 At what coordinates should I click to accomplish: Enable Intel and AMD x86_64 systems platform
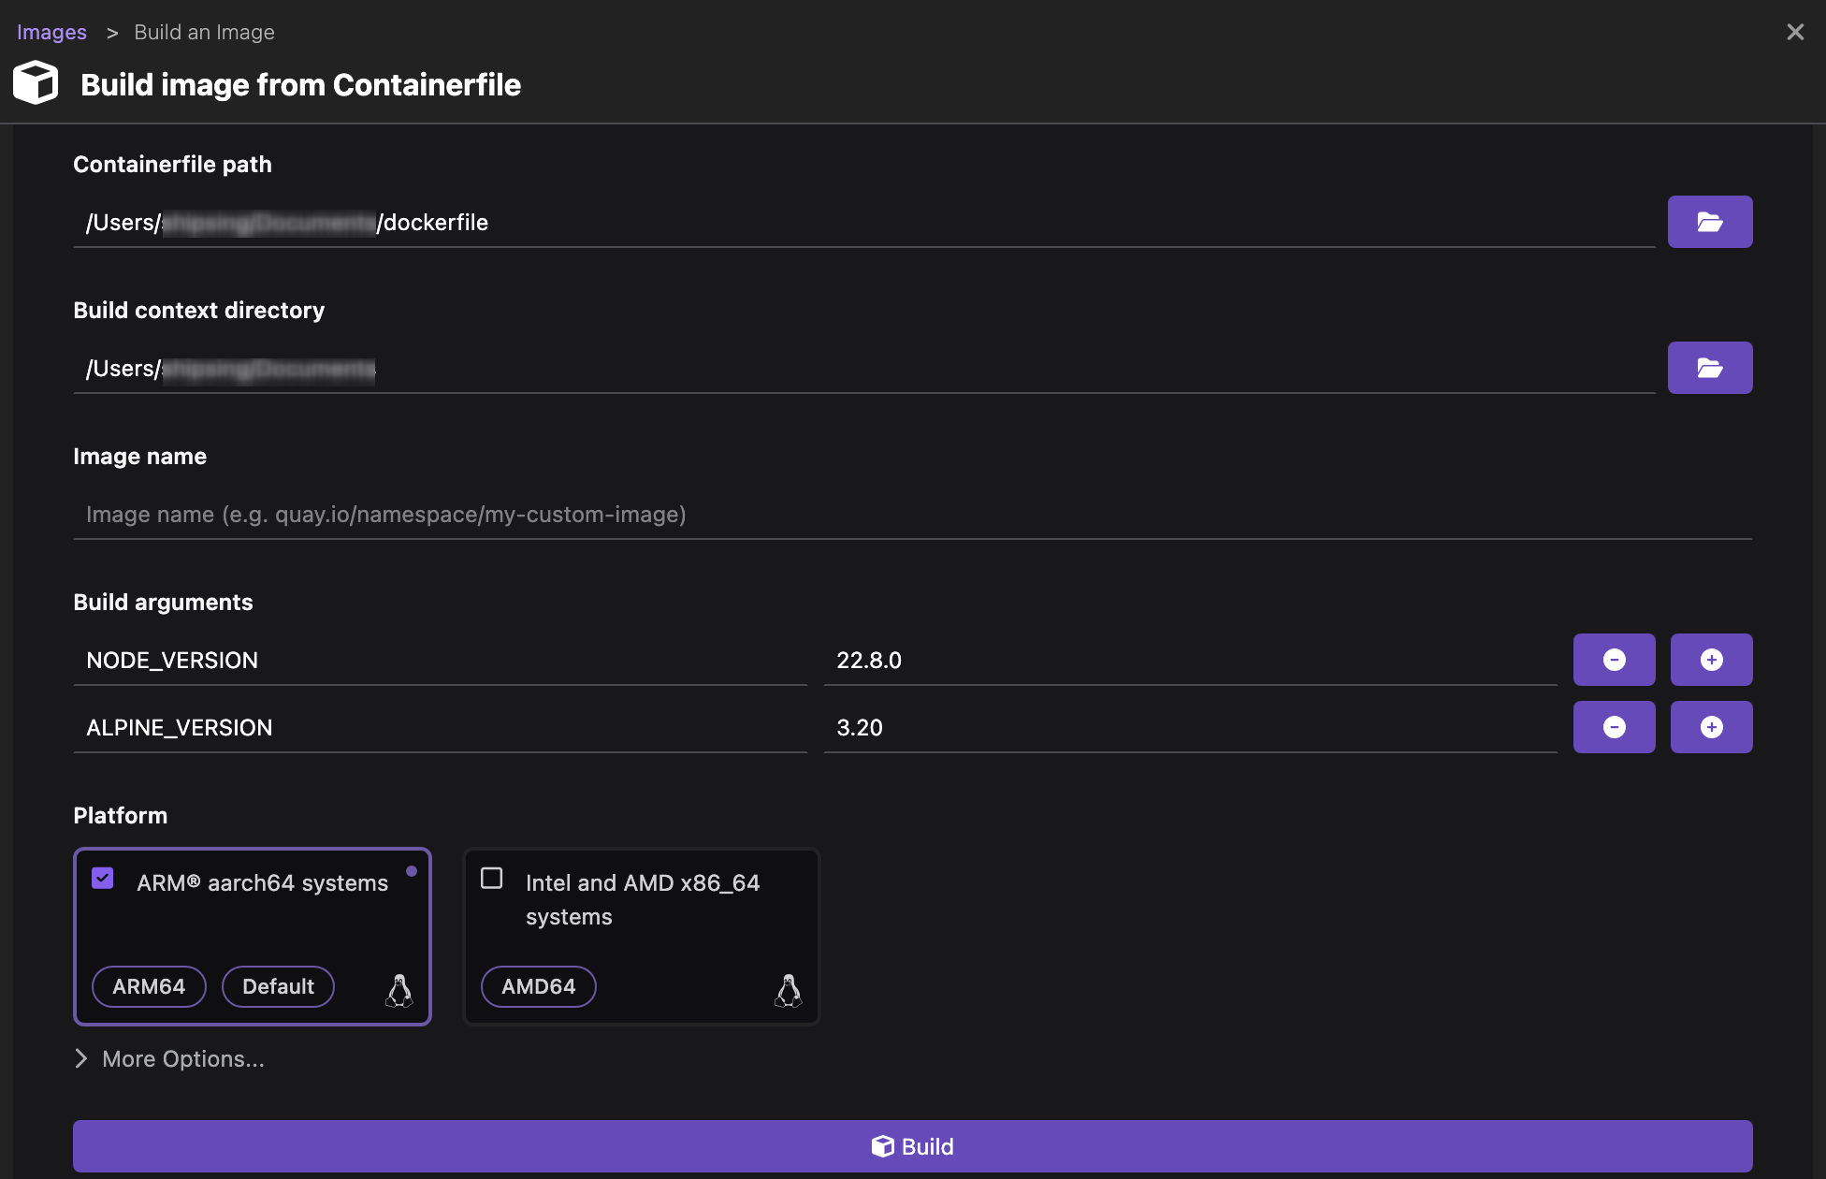coord(492,877)
